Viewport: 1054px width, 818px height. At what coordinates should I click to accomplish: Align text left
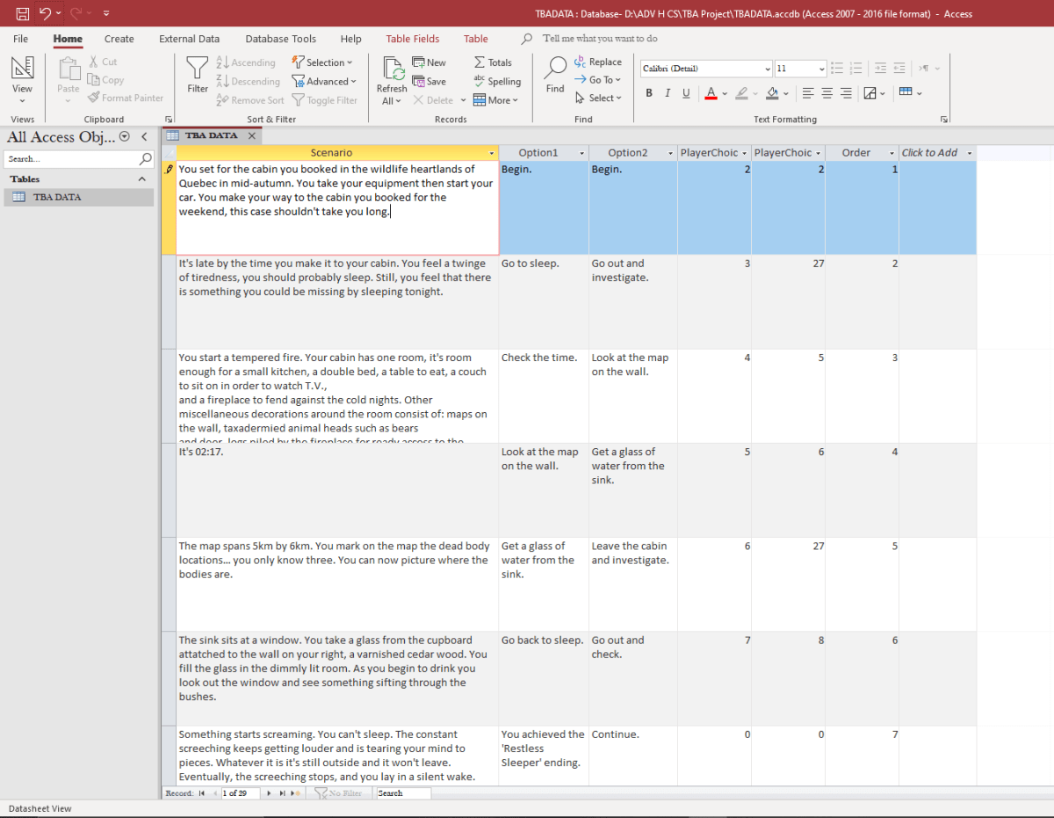807,93
